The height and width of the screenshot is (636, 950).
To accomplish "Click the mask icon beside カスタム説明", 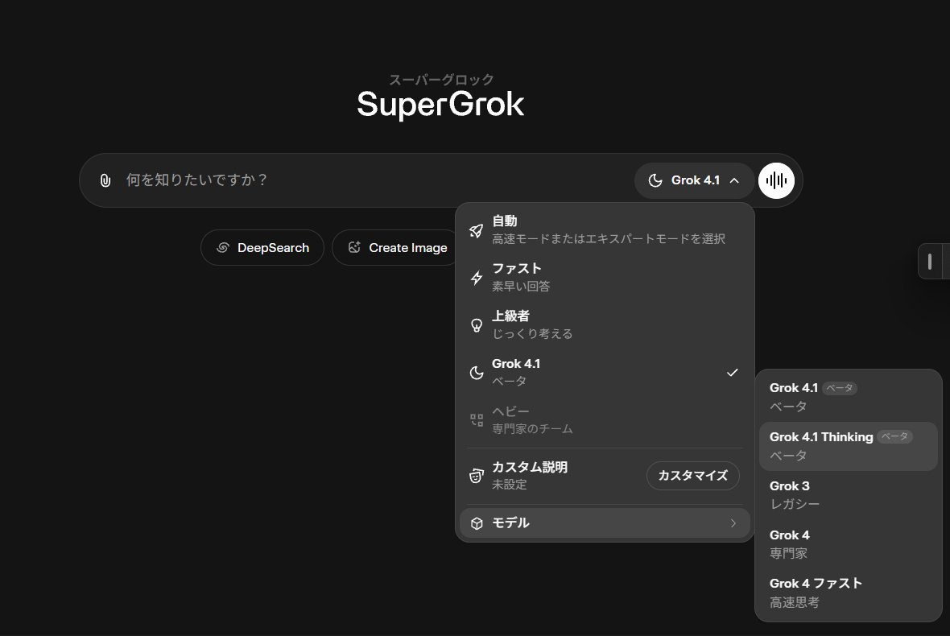I will tap(477, 476).
